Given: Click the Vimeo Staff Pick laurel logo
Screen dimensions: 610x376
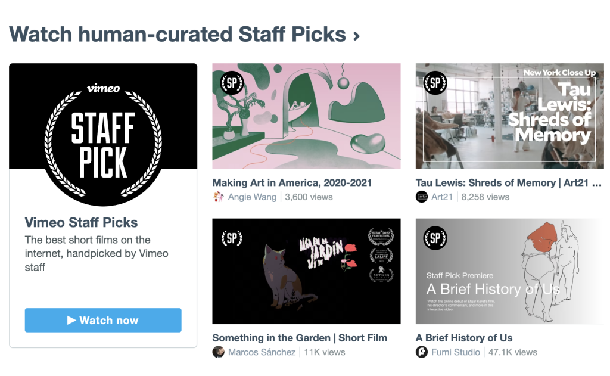Looking at the screenshot, I should (103, 141).
